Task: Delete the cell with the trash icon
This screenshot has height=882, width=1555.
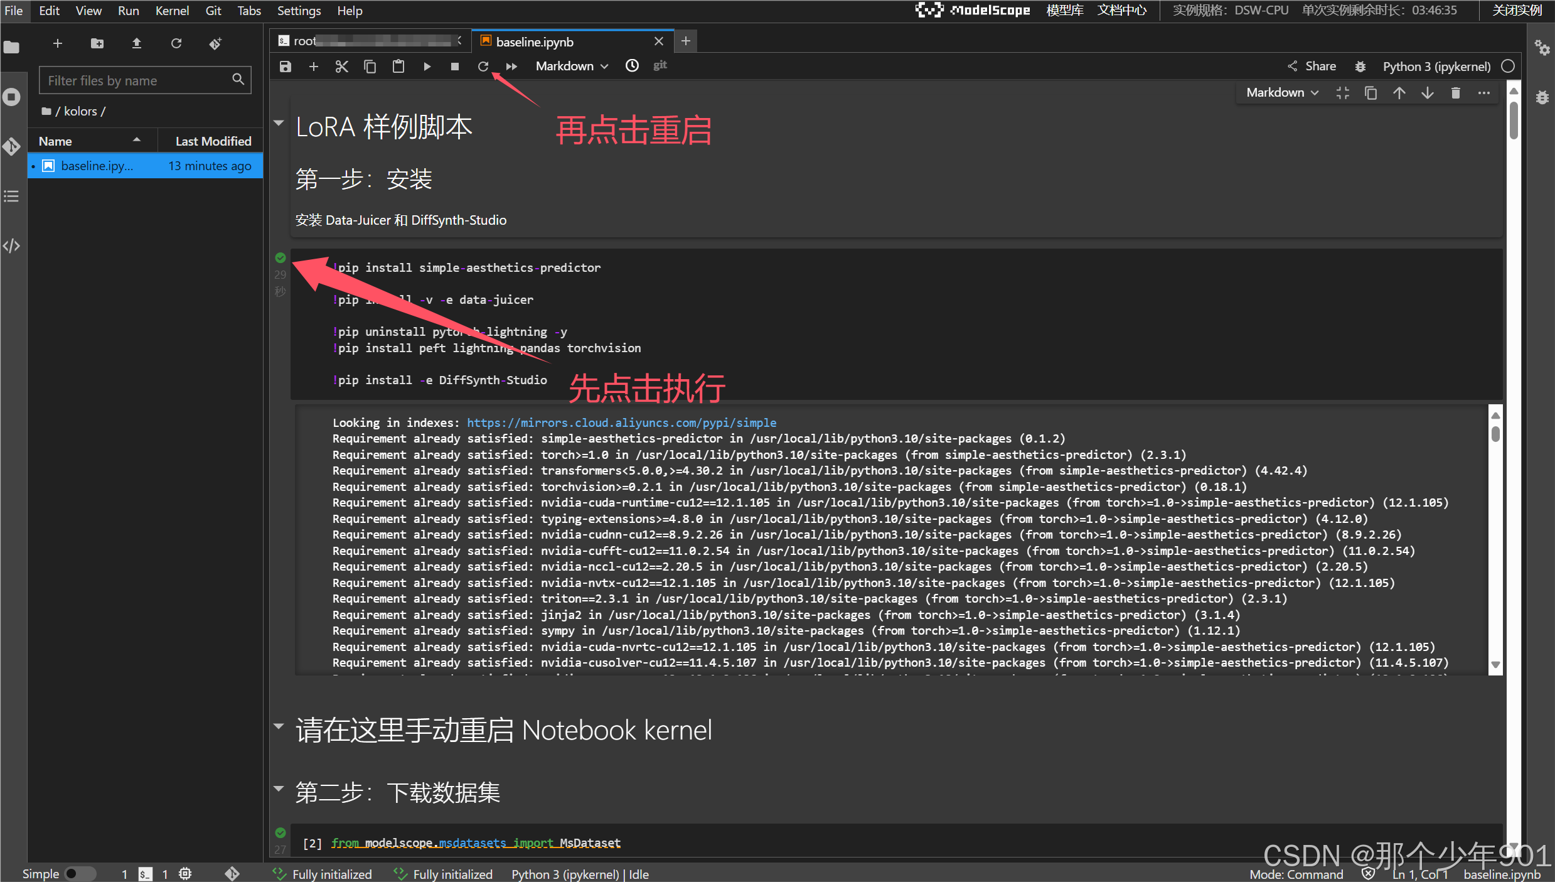Action: 1456,93
